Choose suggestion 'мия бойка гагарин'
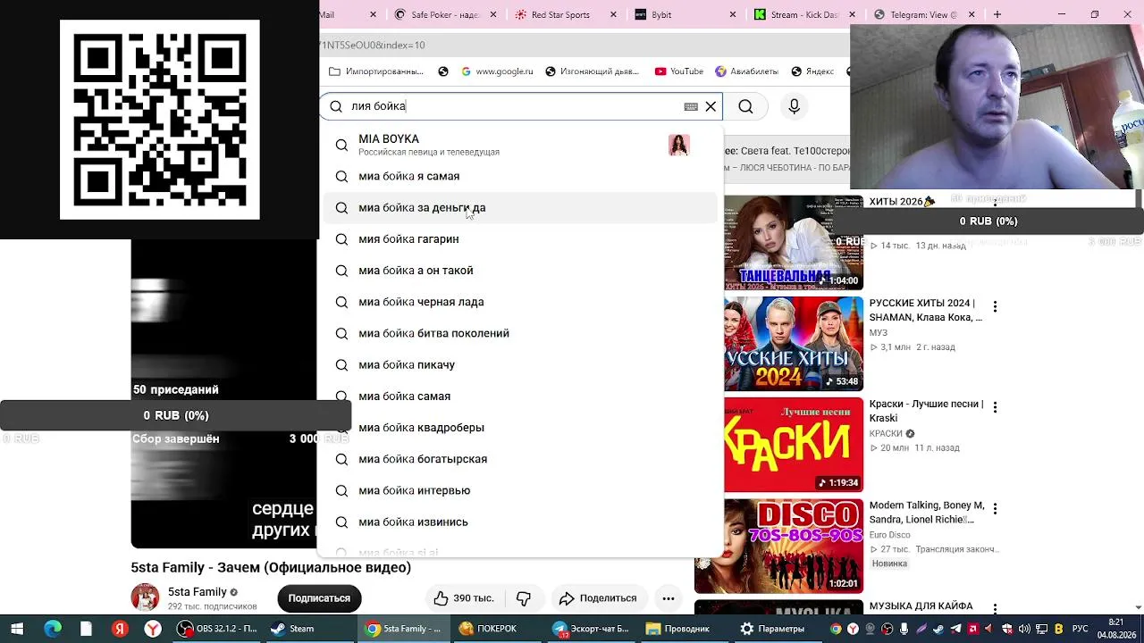This screenshot has height=643, width=1144. click(x=520, y=238)
